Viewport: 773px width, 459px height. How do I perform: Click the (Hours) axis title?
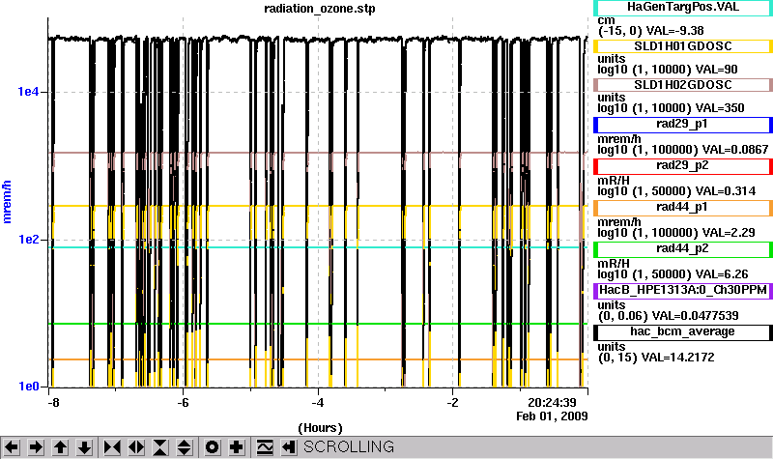click(320, 428)
